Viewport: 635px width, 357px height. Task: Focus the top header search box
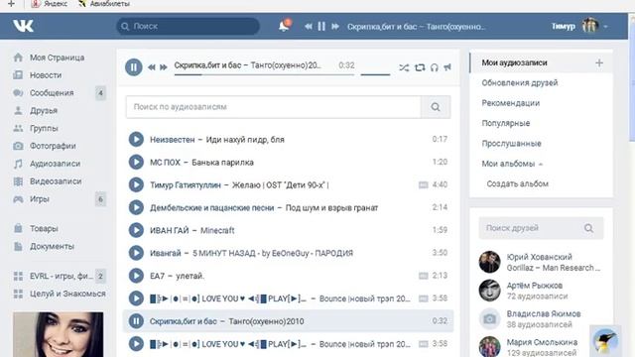pyautogui.click(x=188, y=27)
